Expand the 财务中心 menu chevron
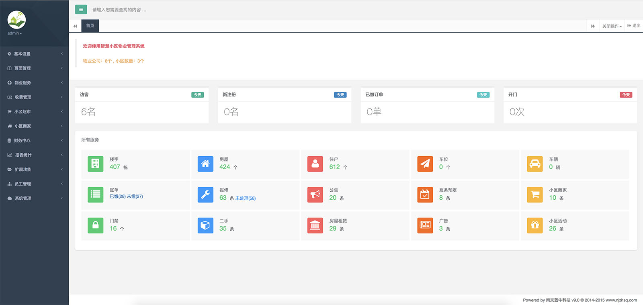This screenshot has height=305, width=643. click(x=62, y=141)
